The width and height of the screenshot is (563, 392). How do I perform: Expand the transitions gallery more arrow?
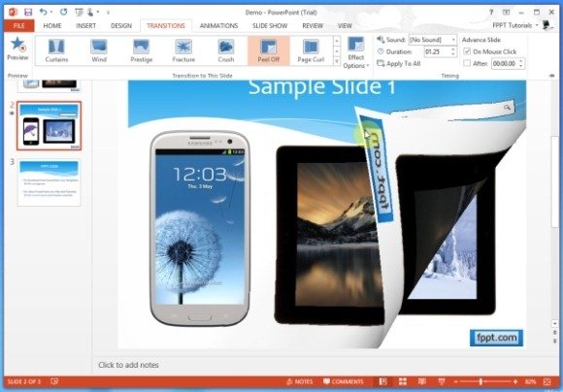(x=337, y=62)
